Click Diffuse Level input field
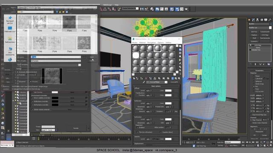 pos(148,91)
